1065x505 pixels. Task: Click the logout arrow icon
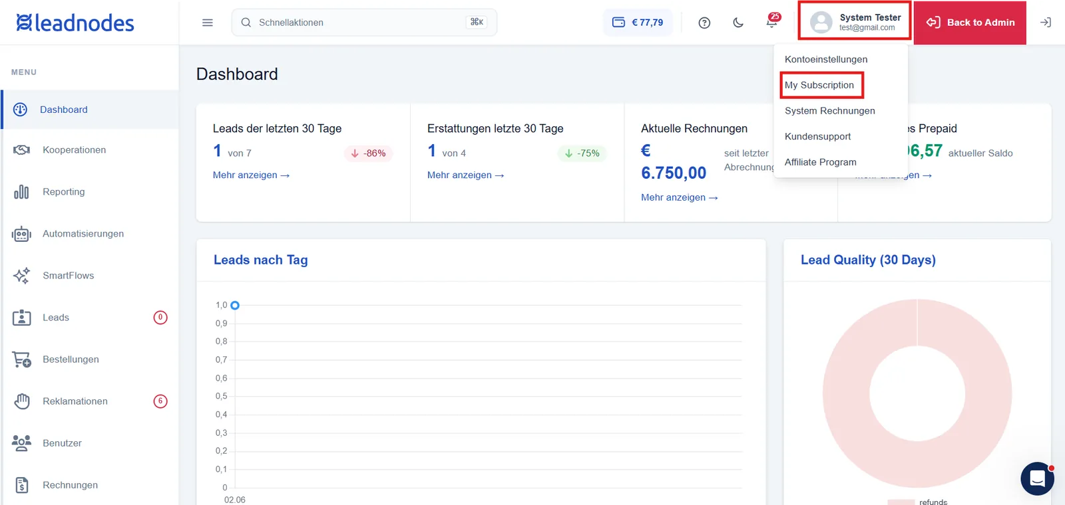1046,23
